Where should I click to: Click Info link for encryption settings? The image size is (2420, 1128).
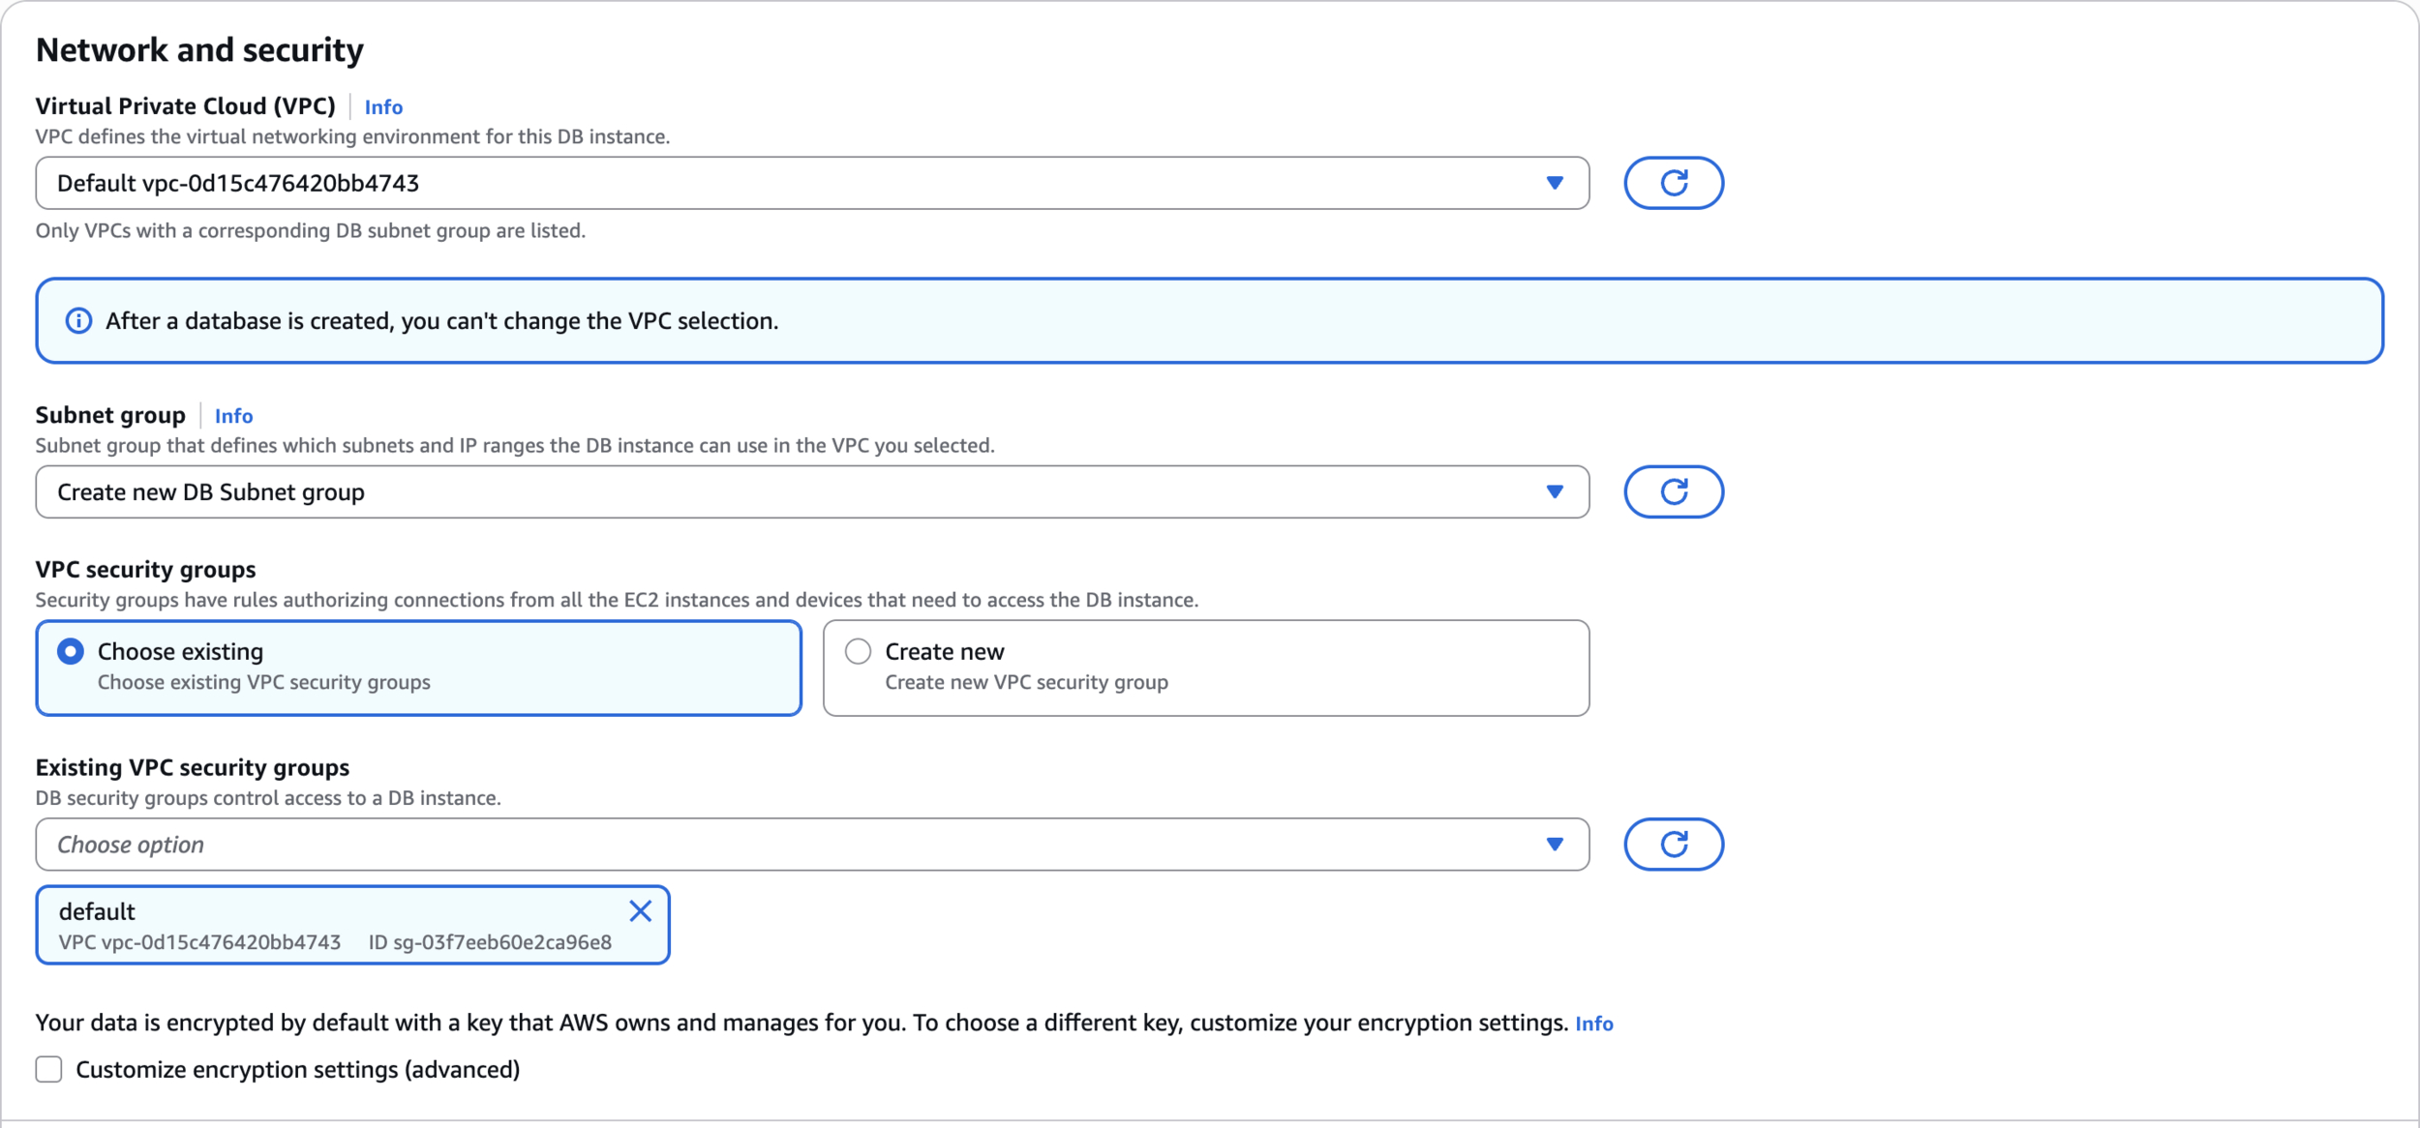pos(1593,1024)
